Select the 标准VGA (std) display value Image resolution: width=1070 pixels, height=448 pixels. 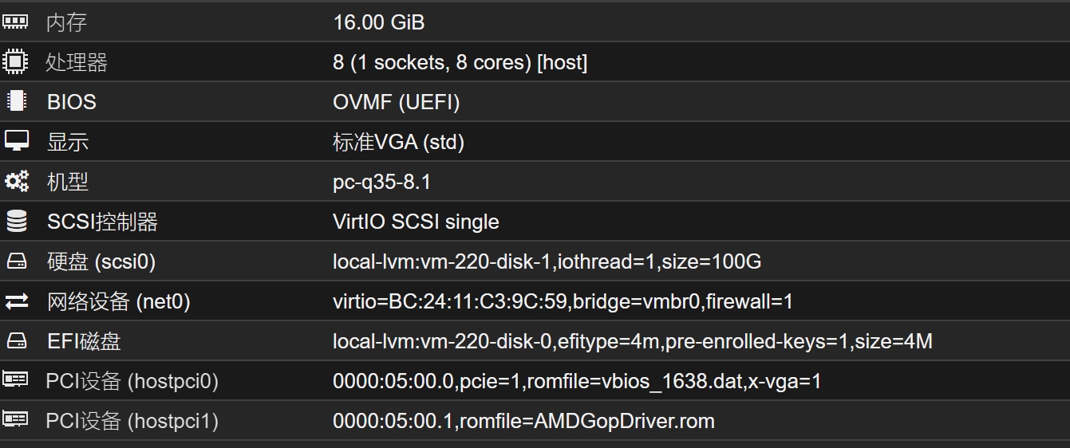tap(398, 142)
